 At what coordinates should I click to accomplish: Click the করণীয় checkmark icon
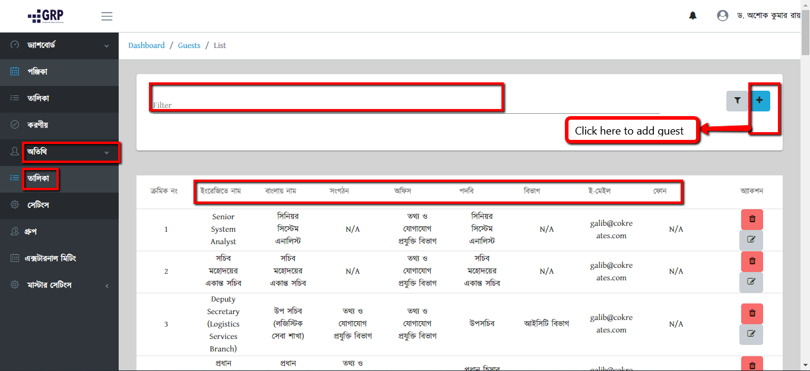[15, 125]
